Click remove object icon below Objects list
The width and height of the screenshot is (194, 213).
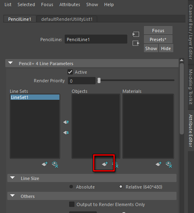[116, 165]
